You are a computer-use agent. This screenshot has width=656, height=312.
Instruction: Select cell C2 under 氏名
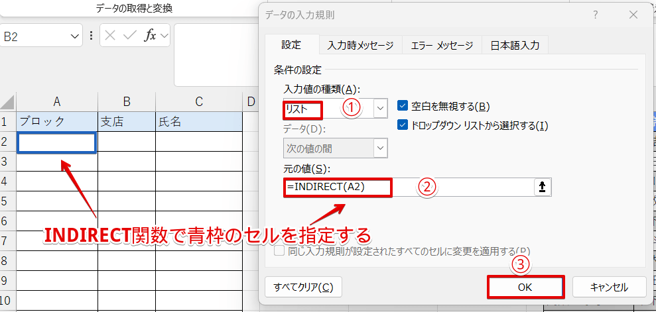coord(199,142)
